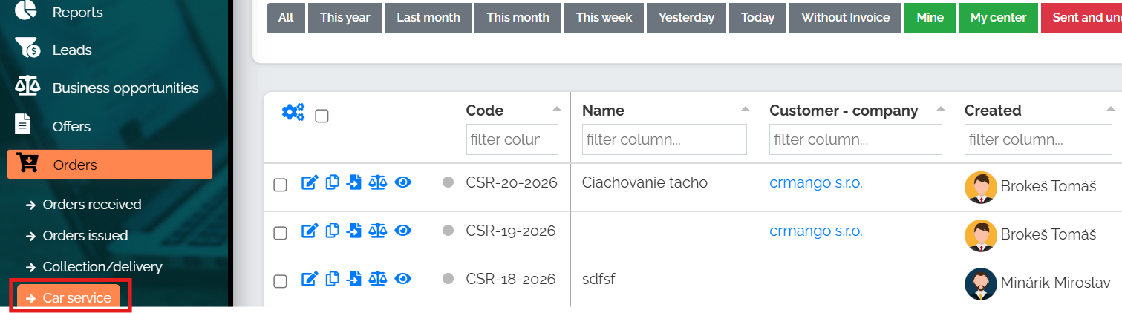The image size is (1122, 313).
Task: Click the scales icon in CSR-20-2026 row
Action: tap(378, 182)
